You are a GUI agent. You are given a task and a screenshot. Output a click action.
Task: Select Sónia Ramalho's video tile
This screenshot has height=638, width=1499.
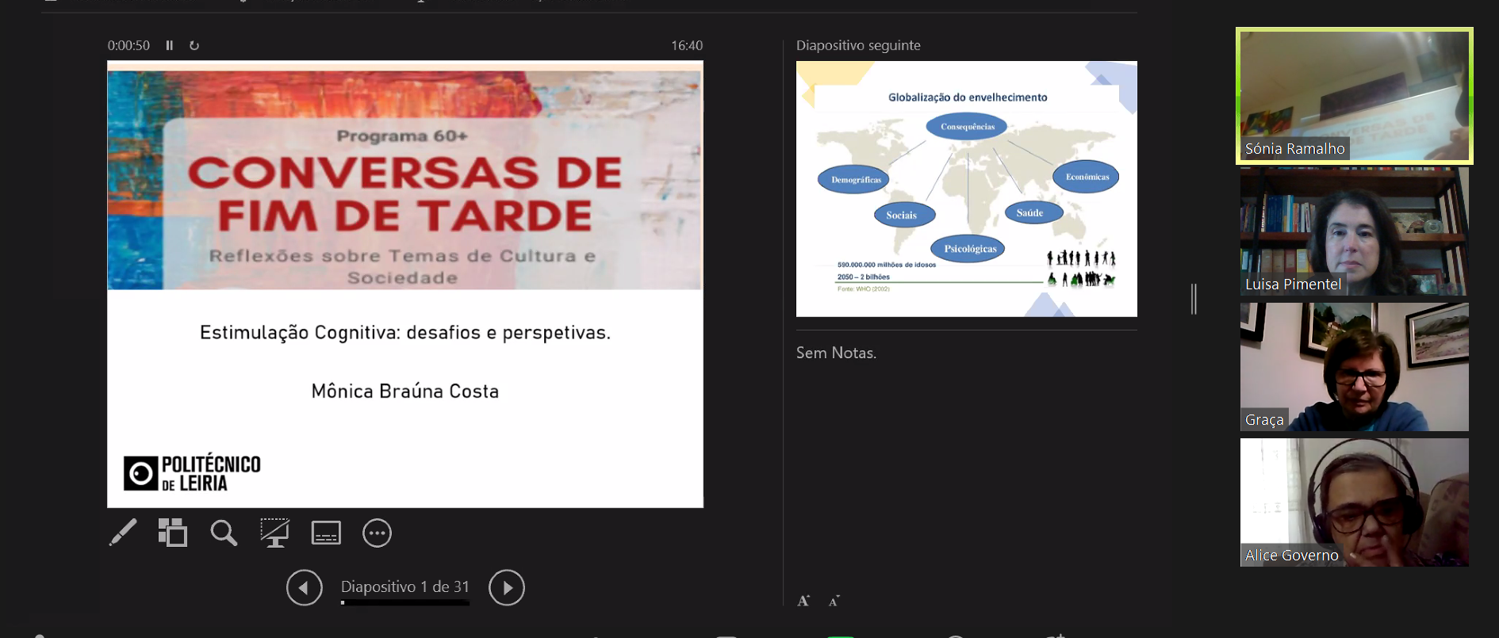tap(1354, 96)
